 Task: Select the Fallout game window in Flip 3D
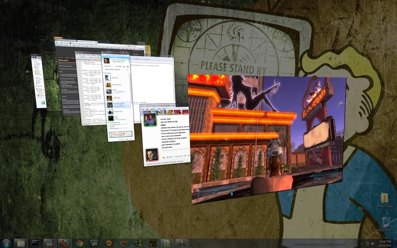[267, 137]
